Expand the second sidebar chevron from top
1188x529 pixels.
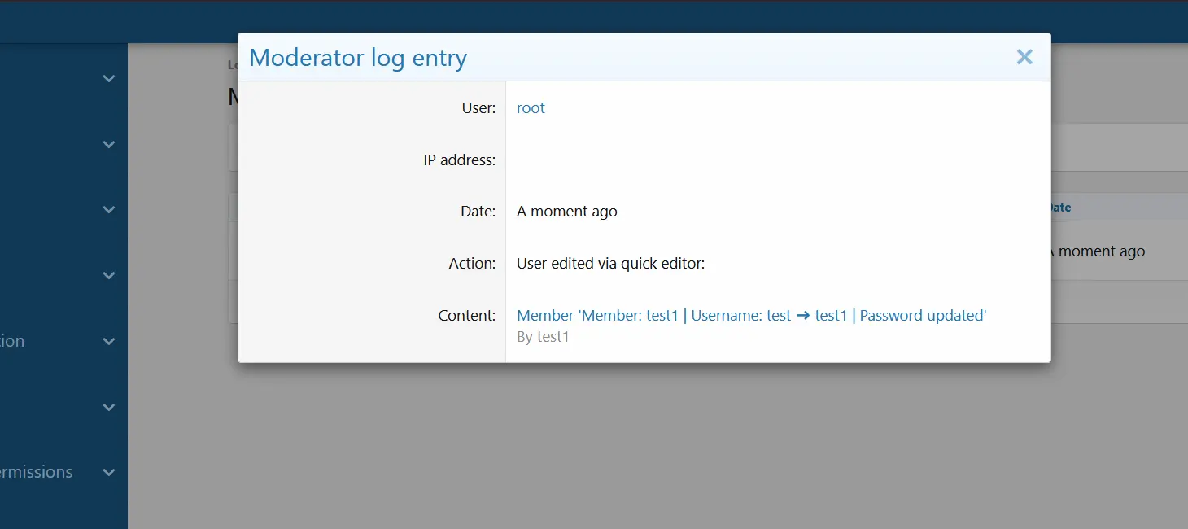tap(109, 144)
